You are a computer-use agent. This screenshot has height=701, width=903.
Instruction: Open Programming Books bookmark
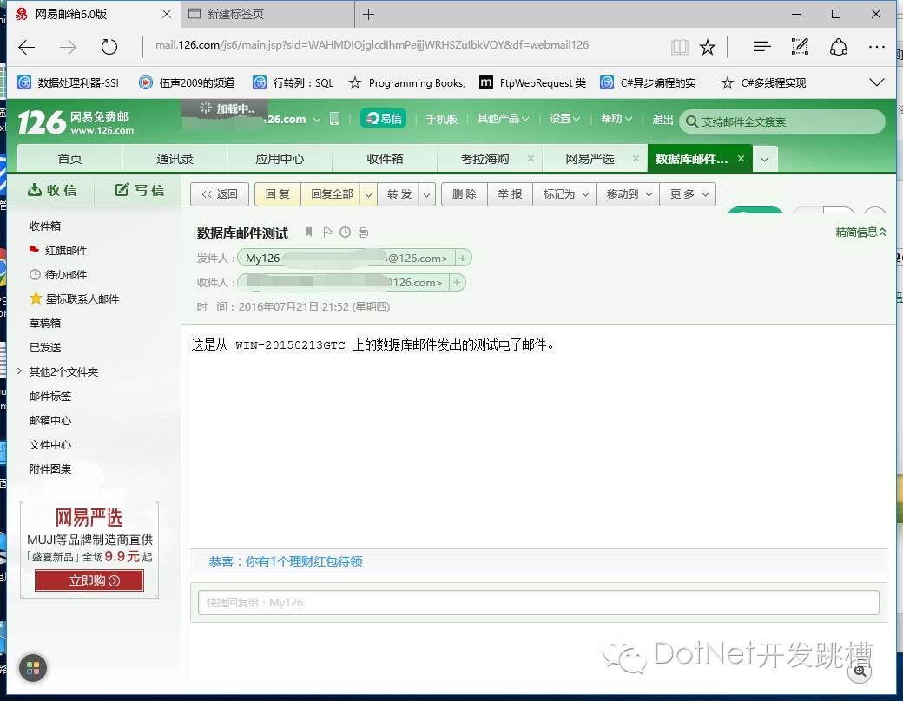click(407, 83)
